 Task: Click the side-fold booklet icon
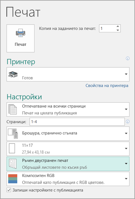click(13, 133)
